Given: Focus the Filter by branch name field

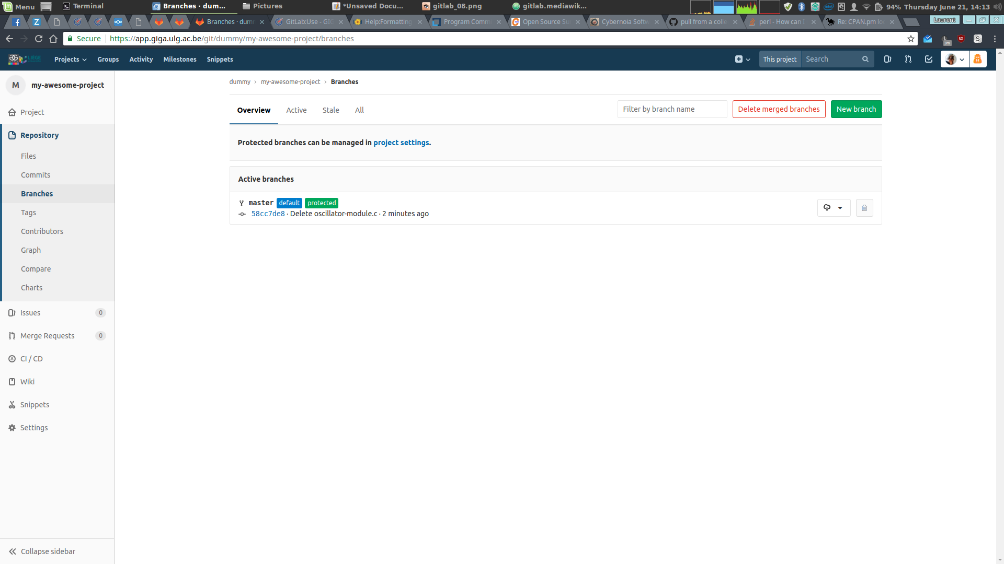Looking at the screenshot, I should pyautogui.click(x=672, y=109).
